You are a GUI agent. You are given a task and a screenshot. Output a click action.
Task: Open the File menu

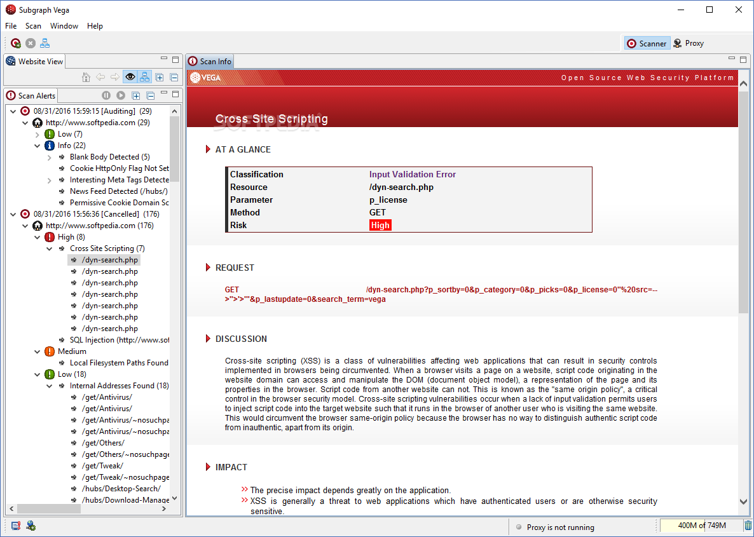(11, 26)
